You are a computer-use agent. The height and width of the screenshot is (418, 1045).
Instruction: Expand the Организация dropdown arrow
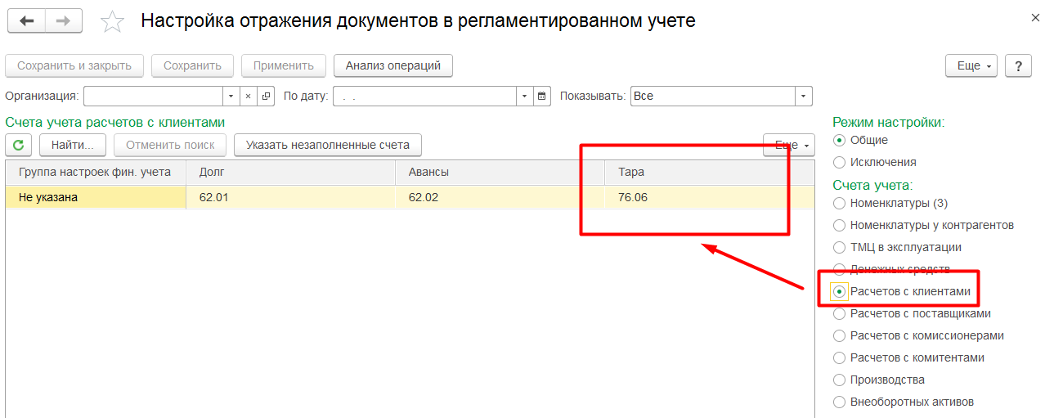point(231,97)
